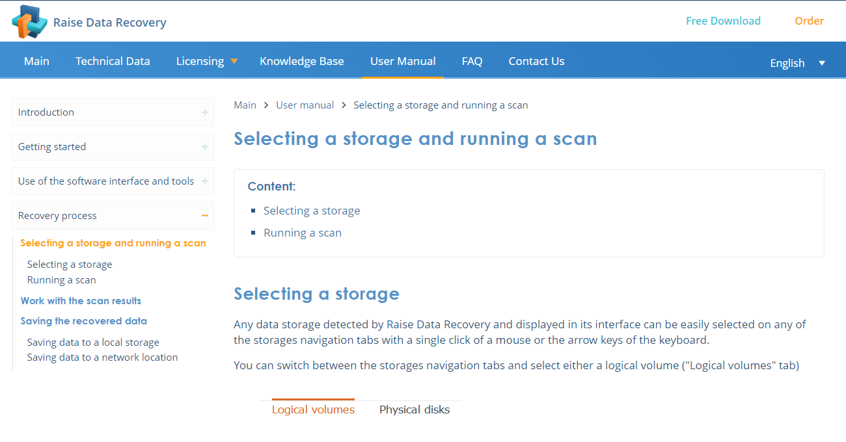Go to the Contact Us page

(x=536, y=60)
